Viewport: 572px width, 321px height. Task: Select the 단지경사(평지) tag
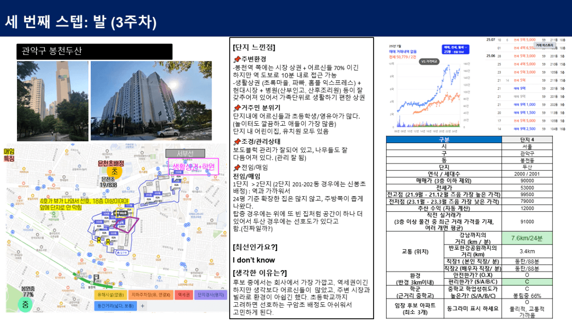pyautogui.click(x=210, y=295)
